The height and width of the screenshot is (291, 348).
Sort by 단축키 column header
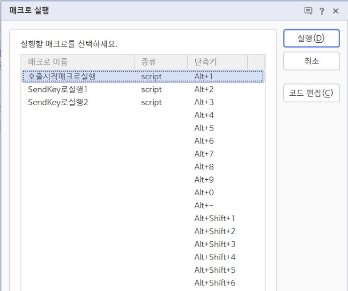click(x=217, y=62)
